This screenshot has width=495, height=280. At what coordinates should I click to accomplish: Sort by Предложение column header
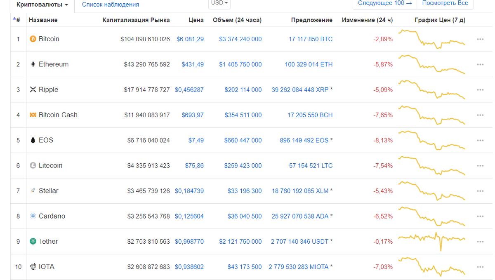[x=311, y=20]
